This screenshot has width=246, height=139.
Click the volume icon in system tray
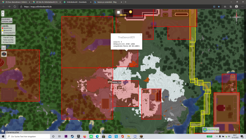229,137
